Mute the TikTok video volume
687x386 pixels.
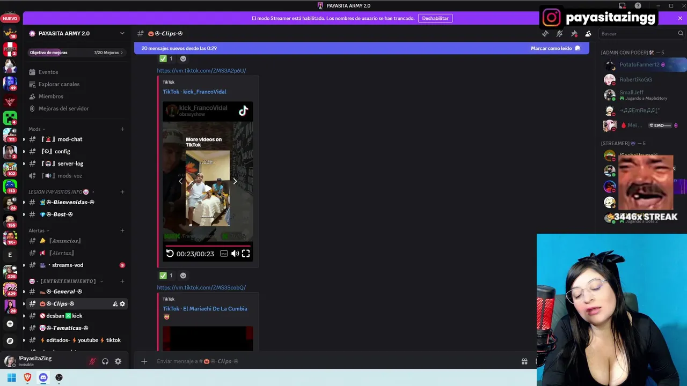click(235, 254)
